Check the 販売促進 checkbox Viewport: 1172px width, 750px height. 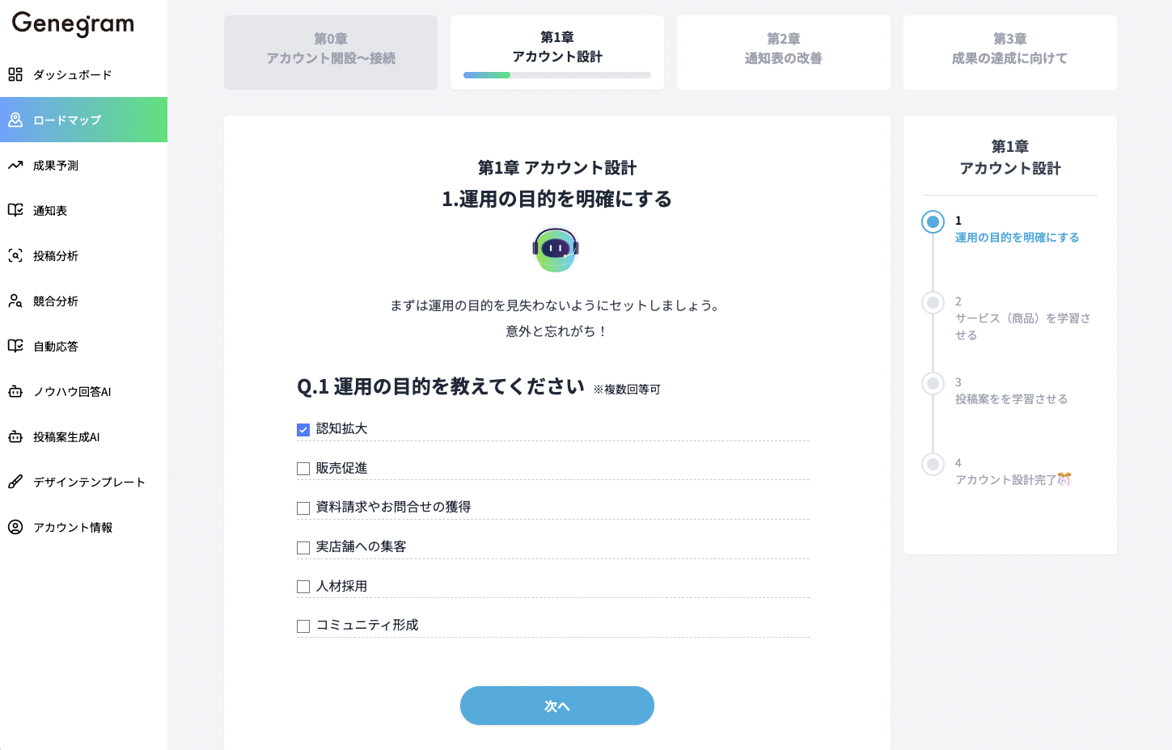303,469
